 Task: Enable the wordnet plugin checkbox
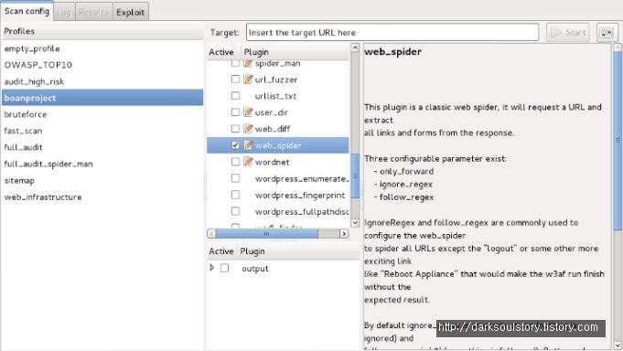[x=235, y=162]
